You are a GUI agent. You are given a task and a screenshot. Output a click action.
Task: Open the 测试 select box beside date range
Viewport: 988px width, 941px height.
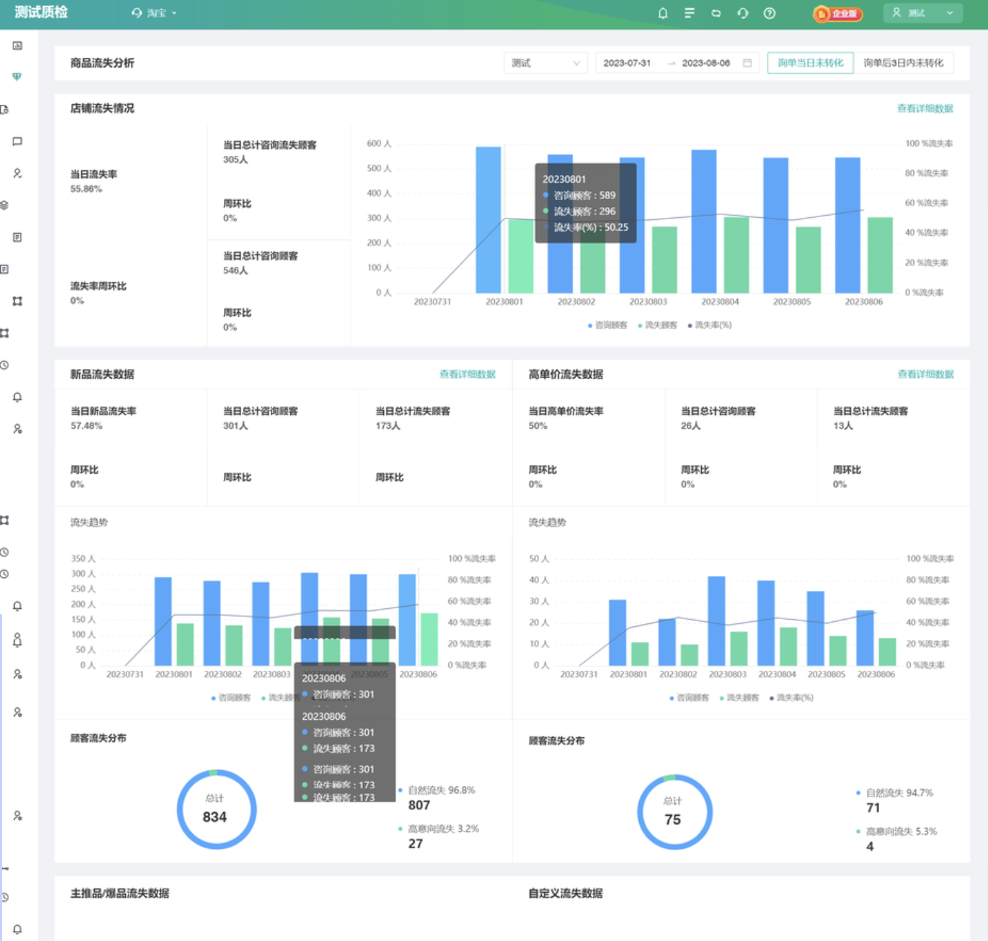coord(545,63)
